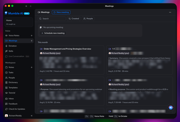Click Richard Reddy chip on Order Management card
Screen dimensions: 180x122
[50, 53]
